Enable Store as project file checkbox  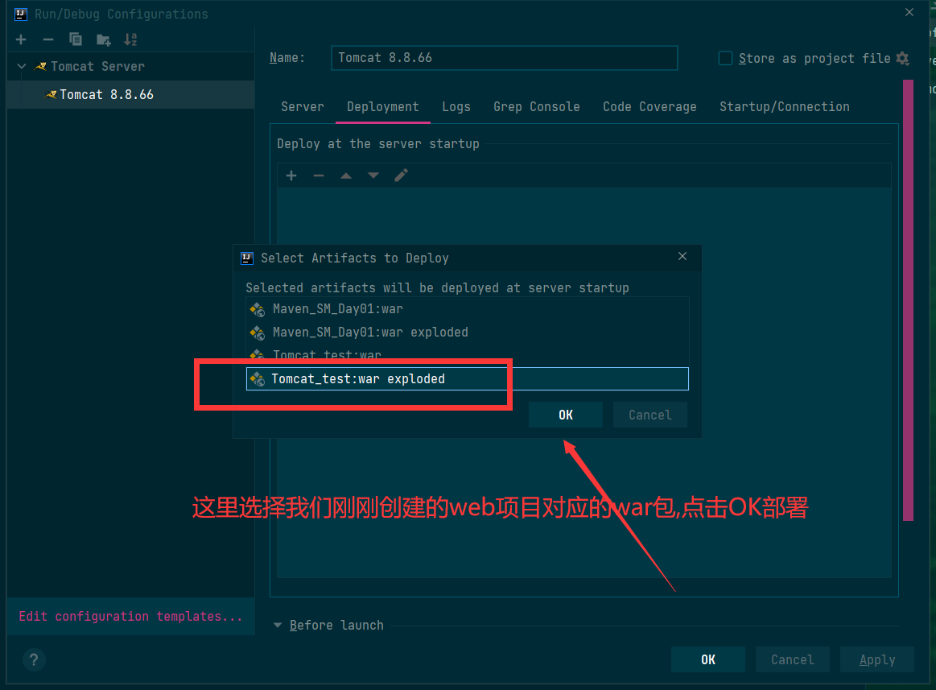(x=725, y=58)
